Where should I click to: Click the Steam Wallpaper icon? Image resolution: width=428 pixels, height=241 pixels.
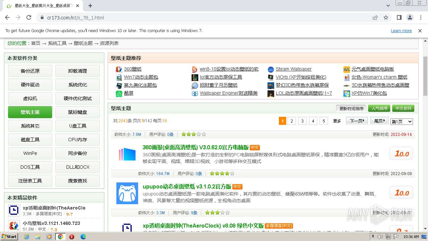tap(271, 69)
